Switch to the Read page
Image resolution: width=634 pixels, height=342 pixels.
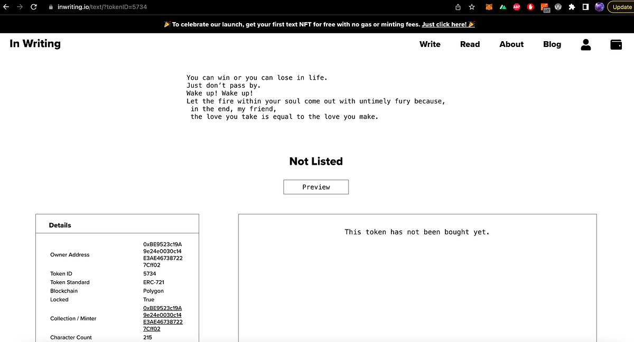470,45
